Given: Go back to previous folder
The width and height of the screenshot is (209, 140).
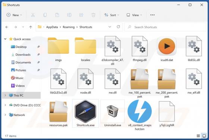Looking at the screenshot, I should click(7, 27).
